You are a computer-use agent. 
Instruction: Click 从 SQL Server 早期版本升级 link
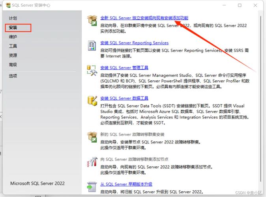(x=126, y=184)
